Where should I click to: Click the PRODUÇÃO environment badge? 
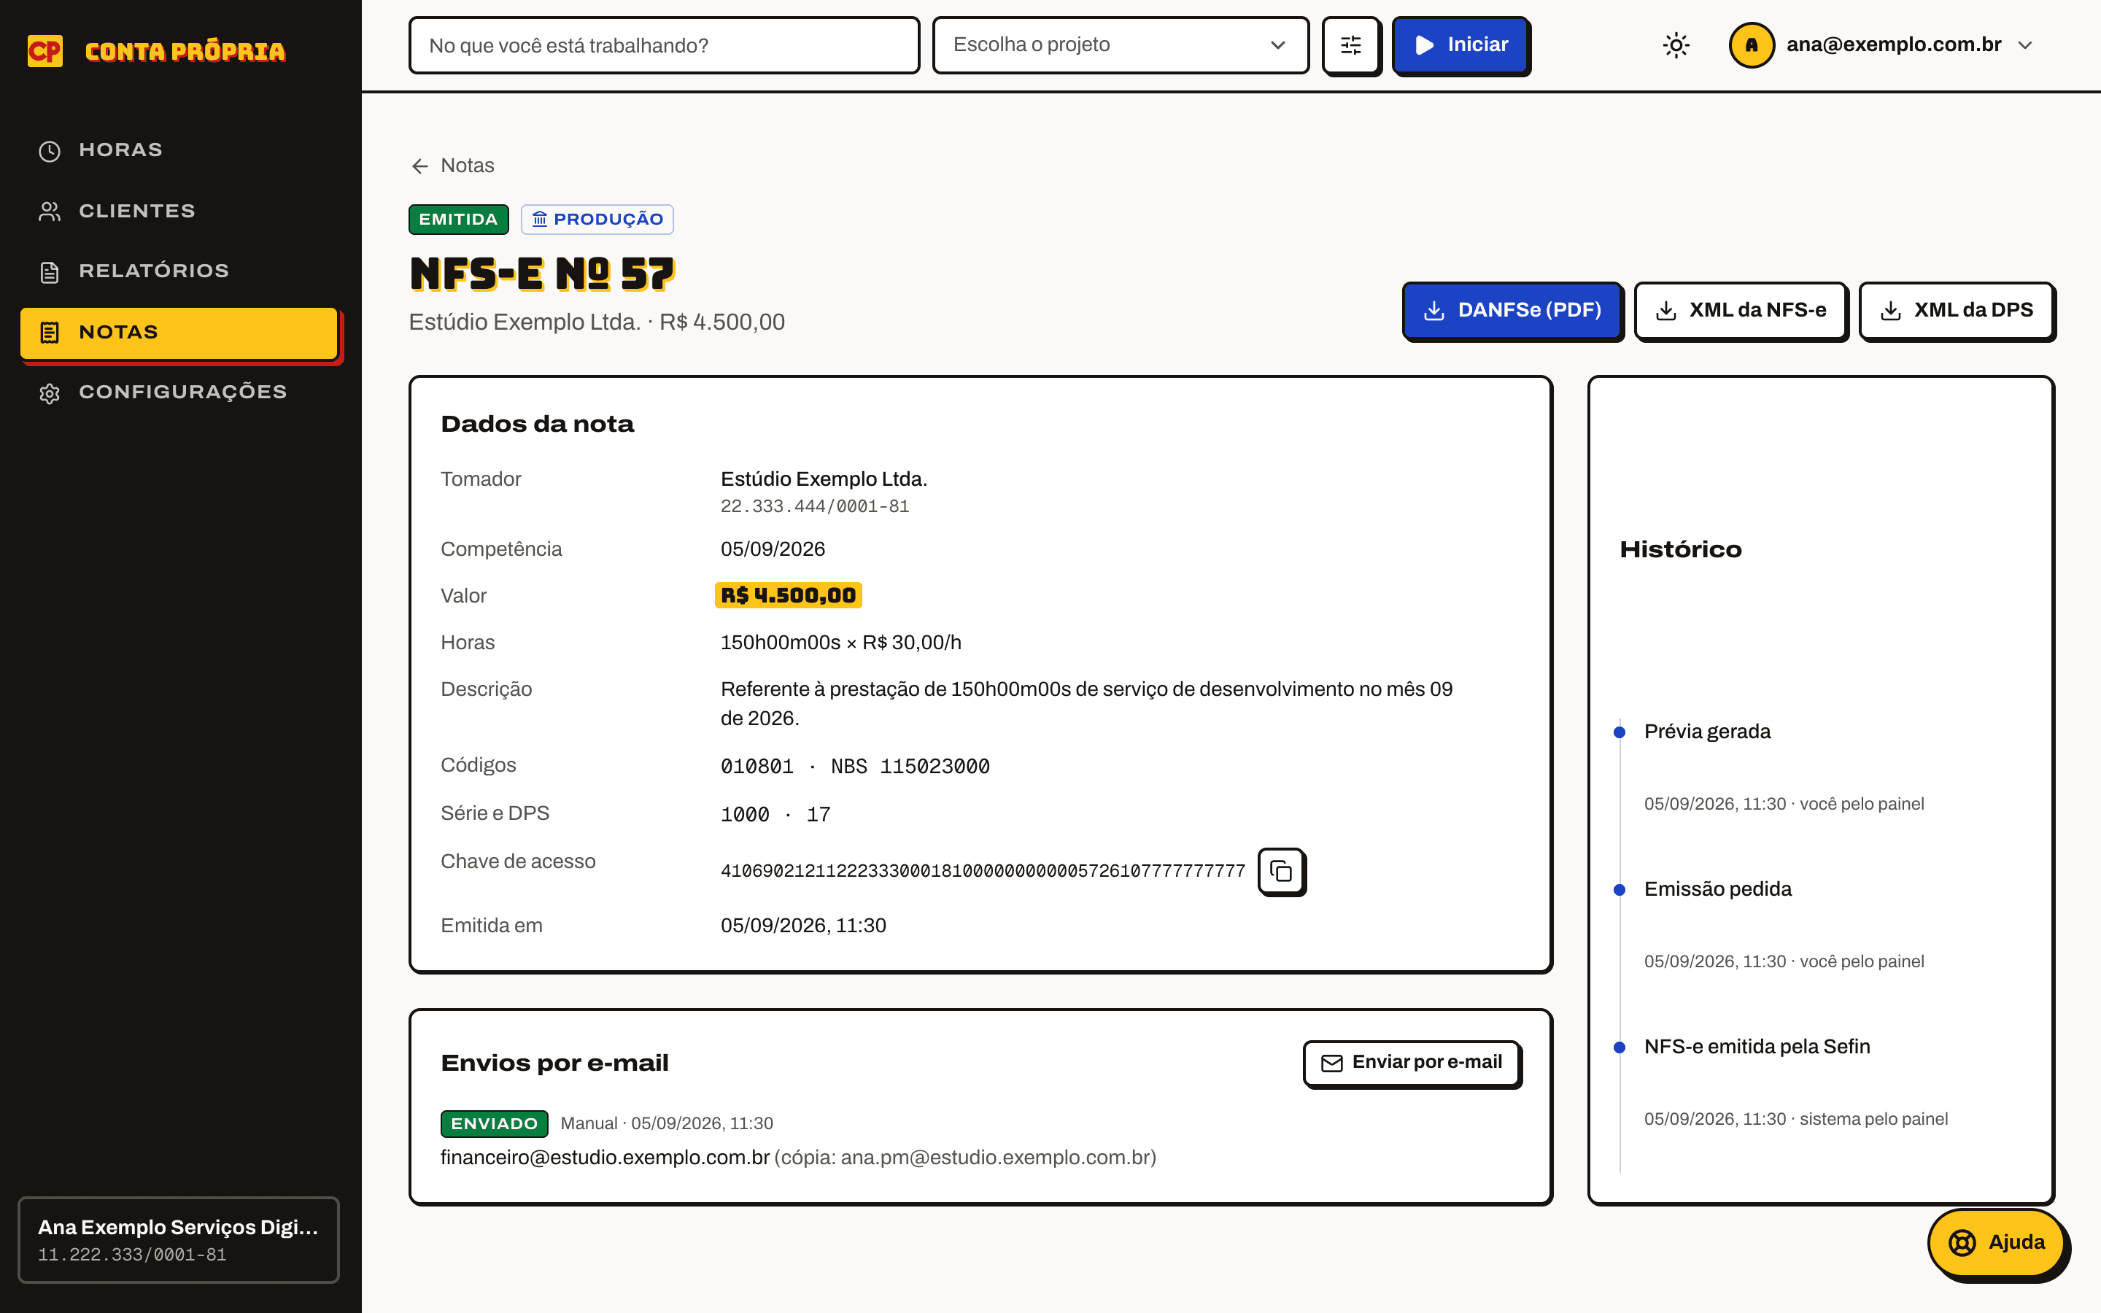pos(597,220)
